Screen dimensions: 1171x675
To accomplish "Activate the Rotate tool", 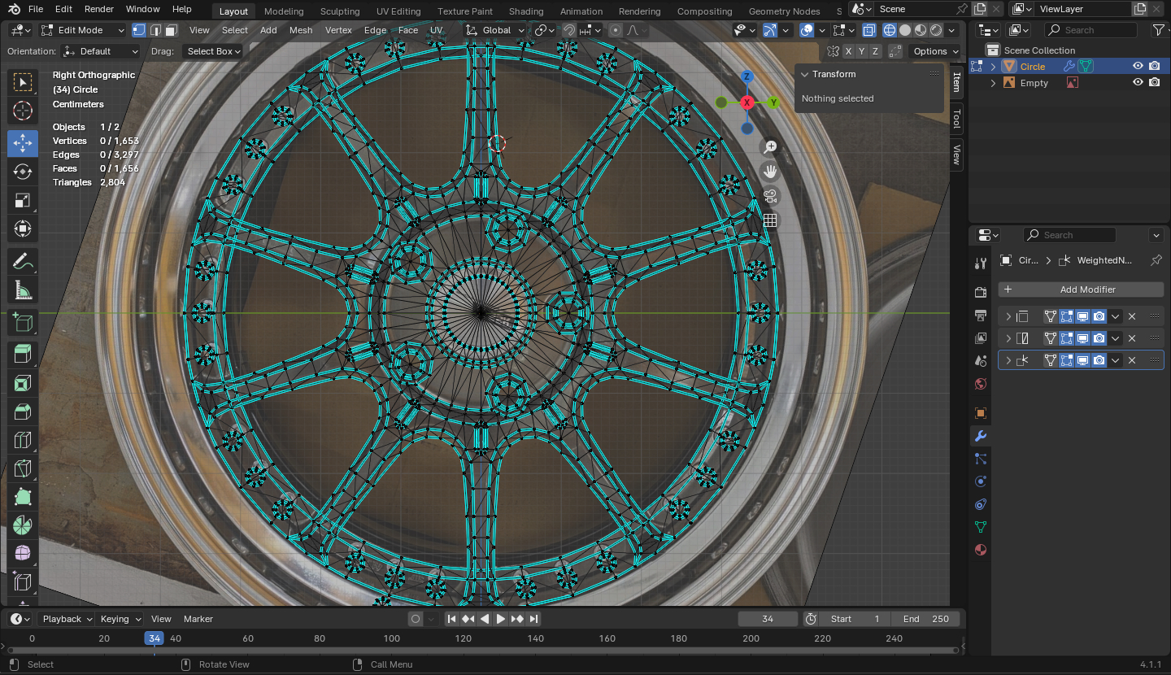I will click(23, 172).
